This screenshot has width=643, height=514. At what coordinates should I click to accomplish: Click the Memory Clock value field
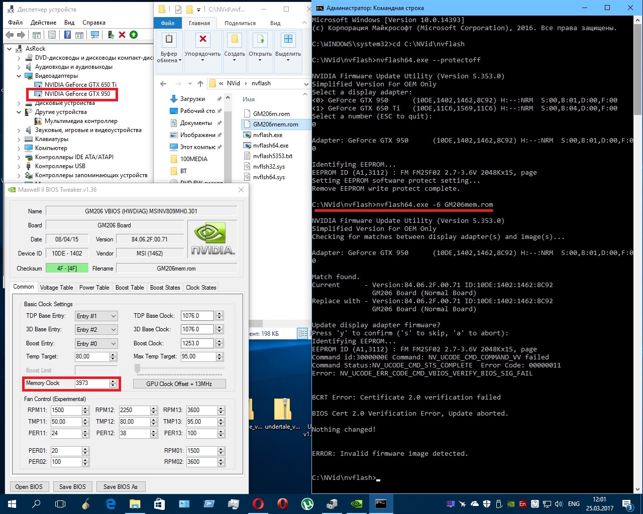(x=92, y=383)
